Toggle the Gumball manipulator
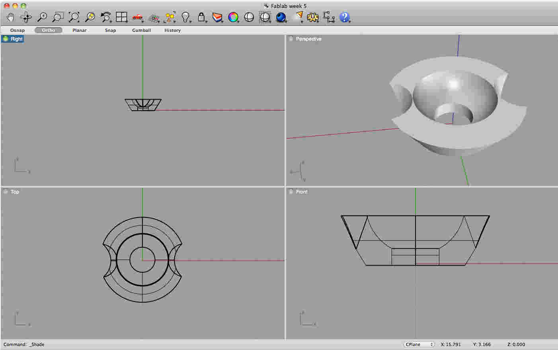Screen dimensions: 558x350 tap(141, 30)
